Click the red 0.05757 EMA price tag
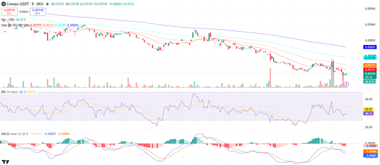This screenshot has height=165, width=380. (369, 69)
